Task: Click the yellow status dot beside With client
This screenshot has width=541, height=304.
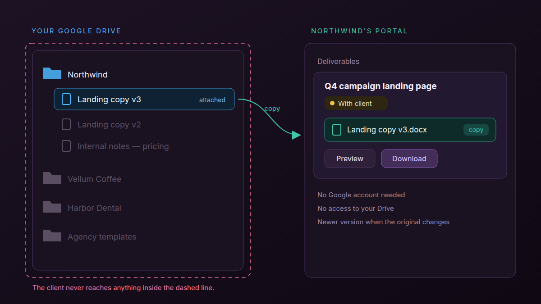Action: coord(332,103)
